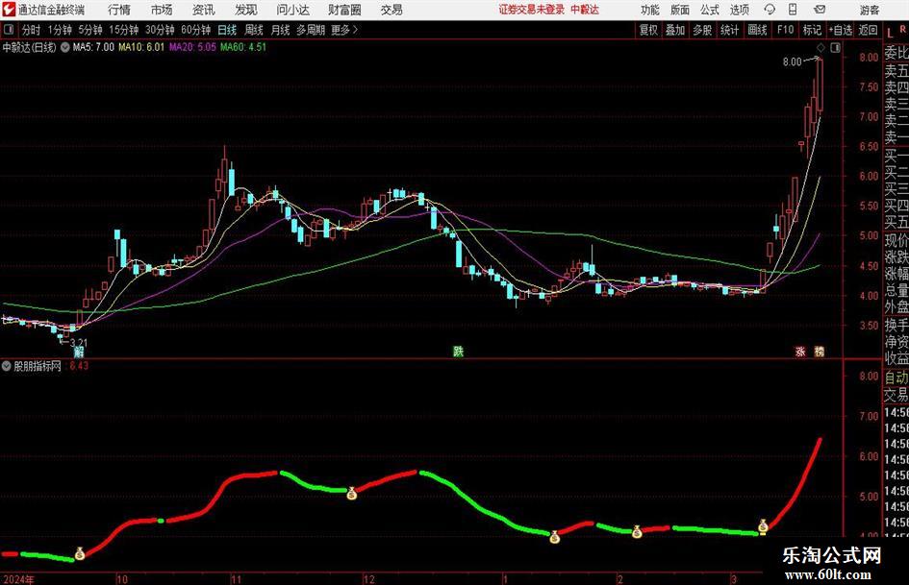Viewport: 909px width, 585px height.
Task: Click the money bag signal before December
Action: 352,494
